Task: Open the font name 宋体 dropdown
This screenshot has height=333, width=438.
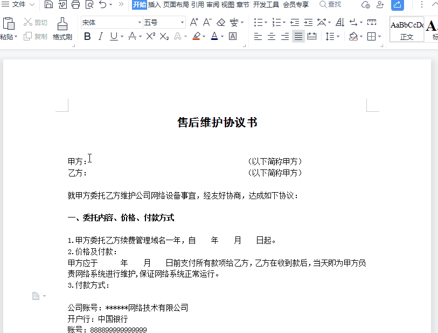Action: pyautogui.click(x=140, y=22)
